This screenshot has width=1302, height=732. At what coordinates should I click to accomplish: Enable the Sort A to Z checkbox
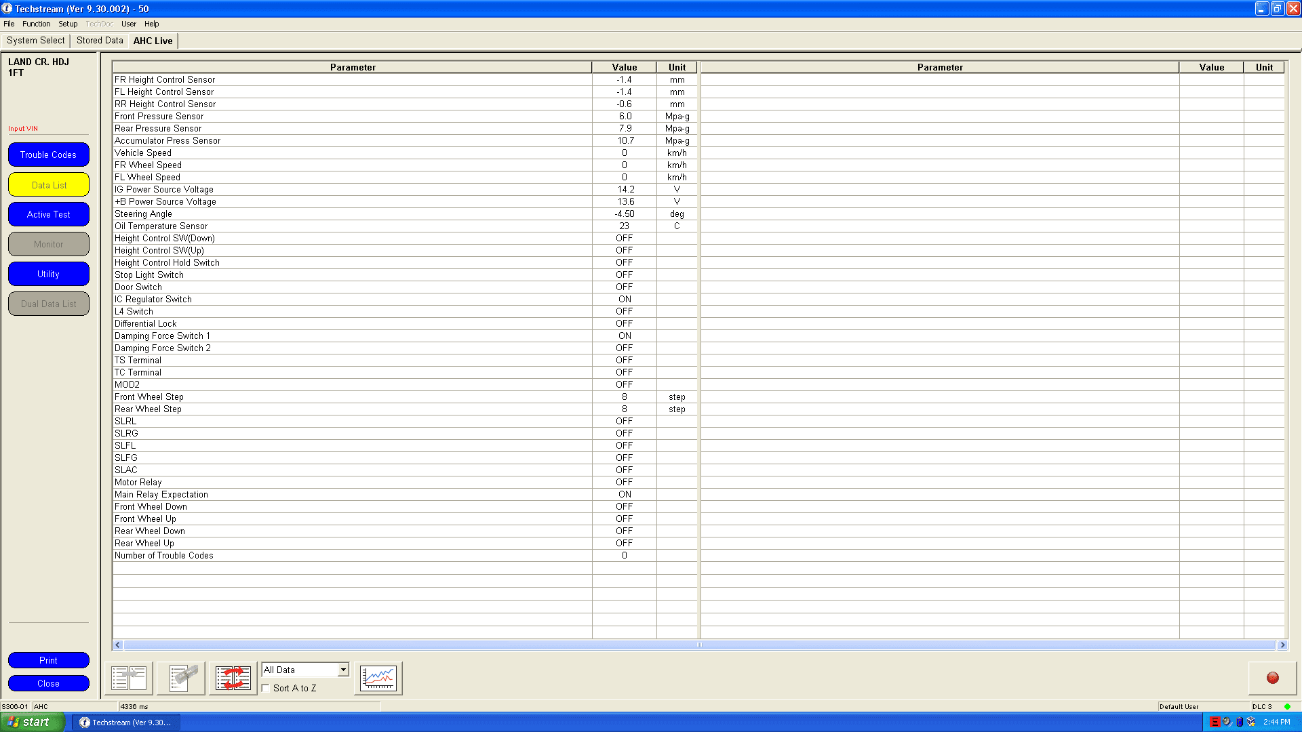(x=266, y=688)
